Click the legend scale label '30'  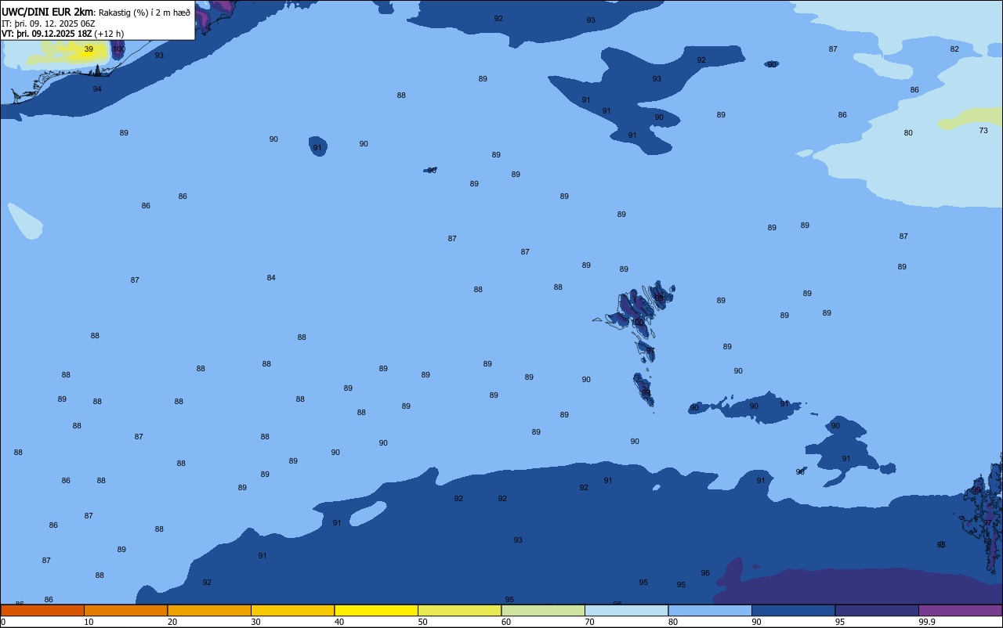(255, 622)
